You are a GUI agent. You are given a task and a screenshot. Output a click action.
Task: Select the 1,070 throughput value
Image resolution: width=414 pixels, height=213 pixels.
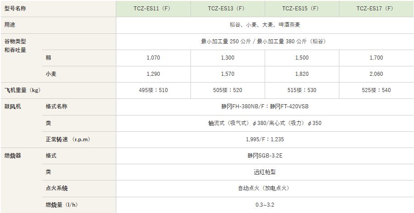pyautogui.click(x=153, y=58)
